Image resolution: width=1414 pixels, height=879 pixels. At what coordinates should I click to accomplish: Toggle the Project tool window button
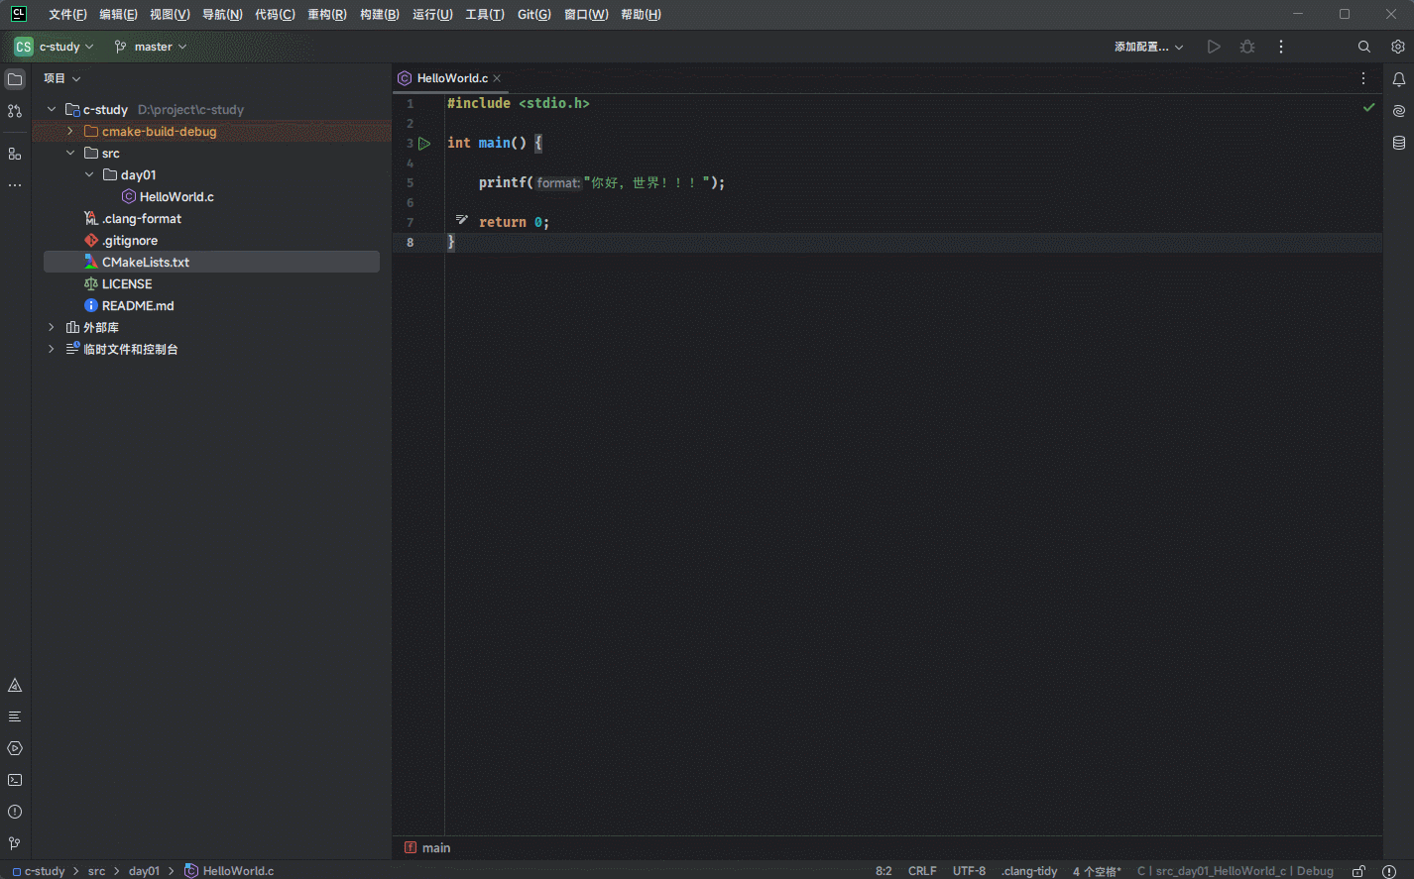point(15,79)
